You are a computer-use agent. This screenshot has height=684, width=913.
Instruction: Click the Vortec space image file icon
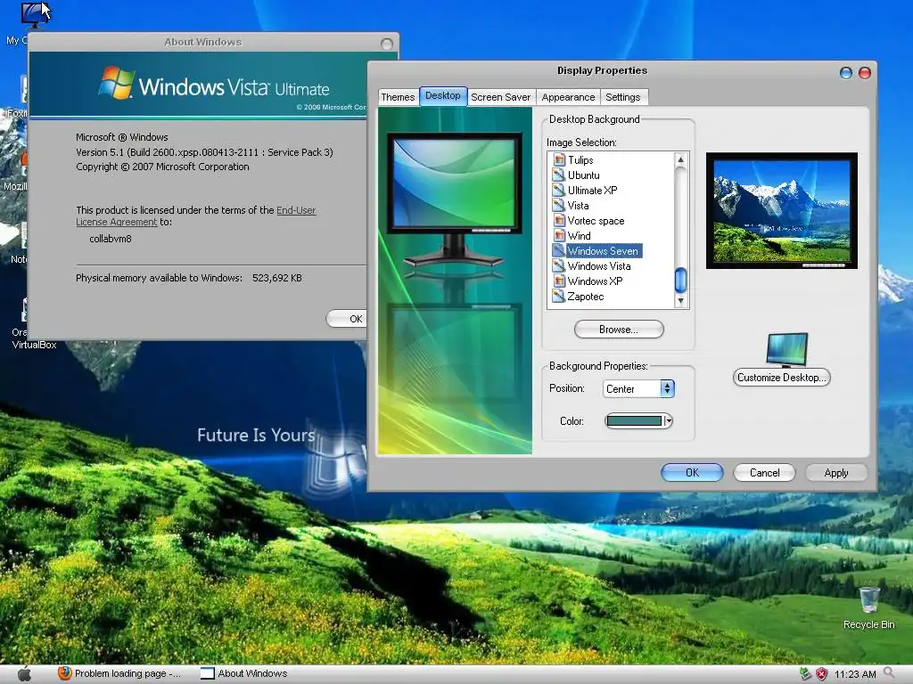(559, 221)
